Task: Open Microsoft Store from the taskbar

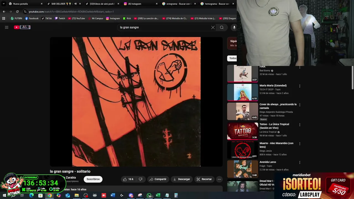Action: (40, 195)
